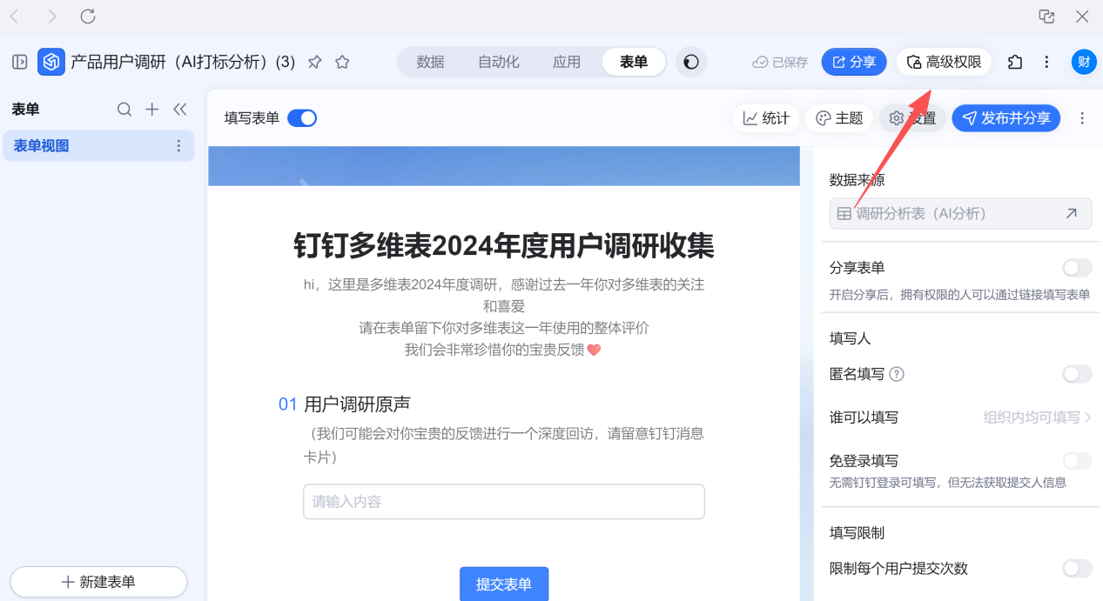Click the 填写人 section heading
This screenshot has width=1103, height=601.
coord(851,338)
